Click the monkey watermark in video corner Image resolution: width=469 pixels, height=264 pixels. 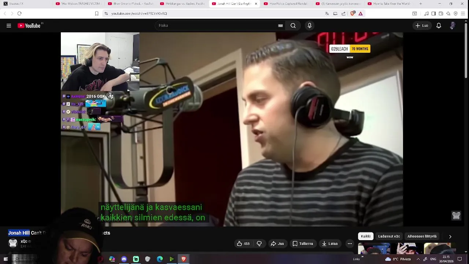point(456,216)
